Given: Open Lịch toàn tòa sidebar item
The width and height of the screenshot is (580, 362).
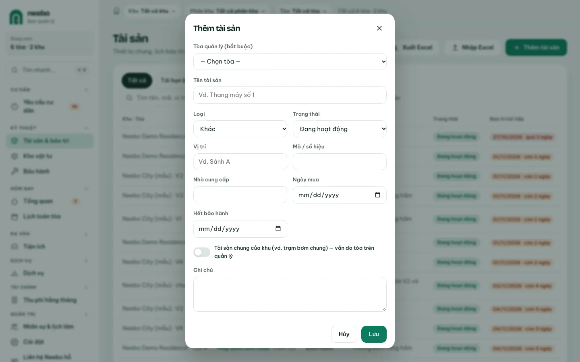Looking at the screenshot, I should point(50,216).
